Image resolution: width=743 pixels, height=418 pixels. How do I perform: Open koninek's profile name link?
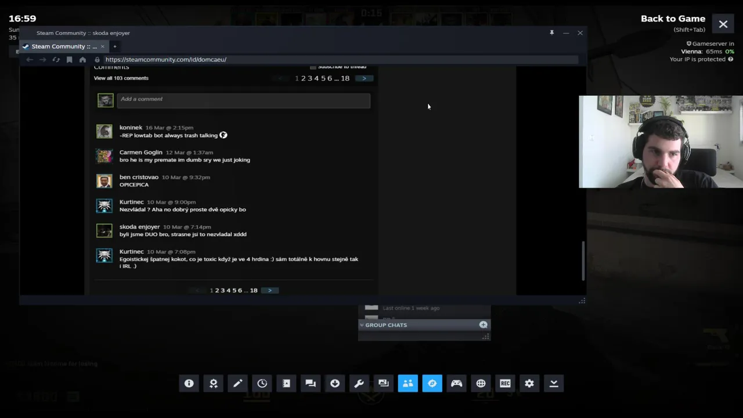(x=131, y=127)
